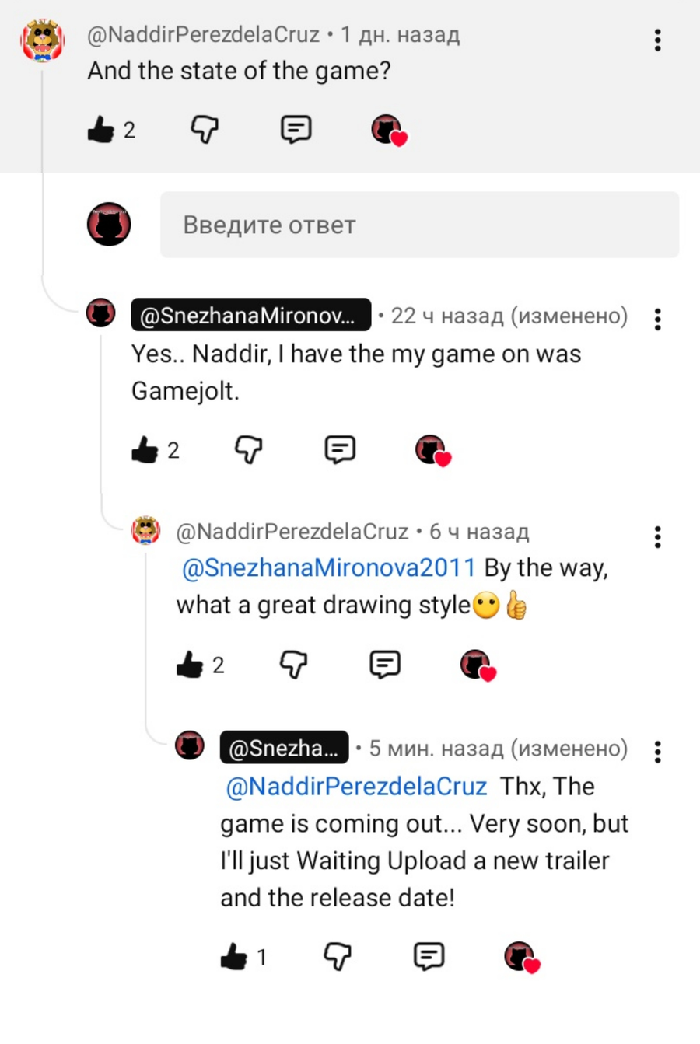Like the "Yes.. Naddir" Gamejolt reply
This screenshot has height=1044, width=700.
[x=145, y=450]
